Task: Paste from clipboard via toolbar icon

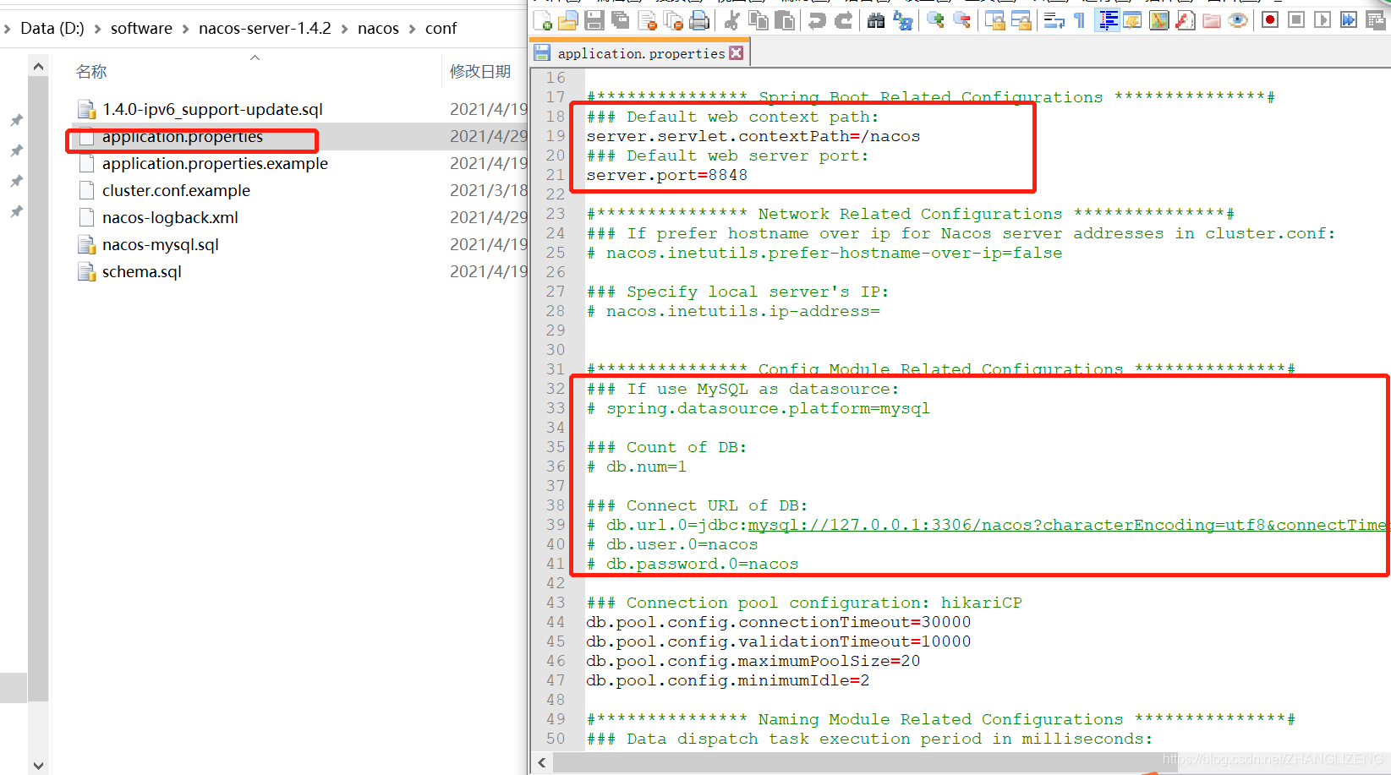Action: pos(785,20)
